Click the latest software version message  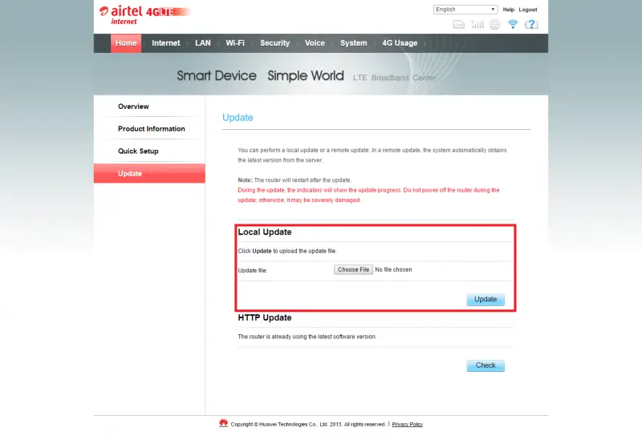[307, 337]
